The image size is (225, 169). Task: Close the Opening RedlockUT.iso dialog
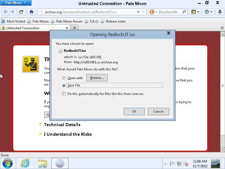(x=168, y=33)
